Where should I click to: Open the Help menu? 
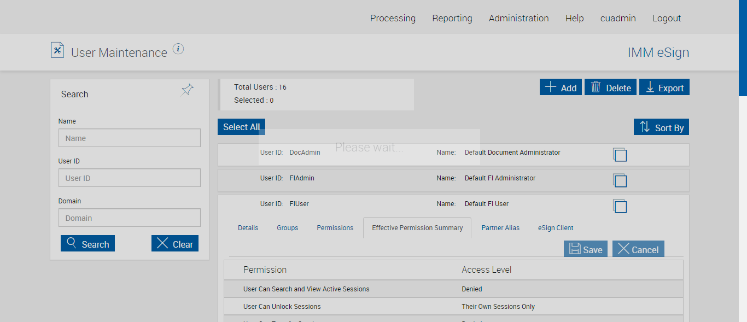pos(575,18)
